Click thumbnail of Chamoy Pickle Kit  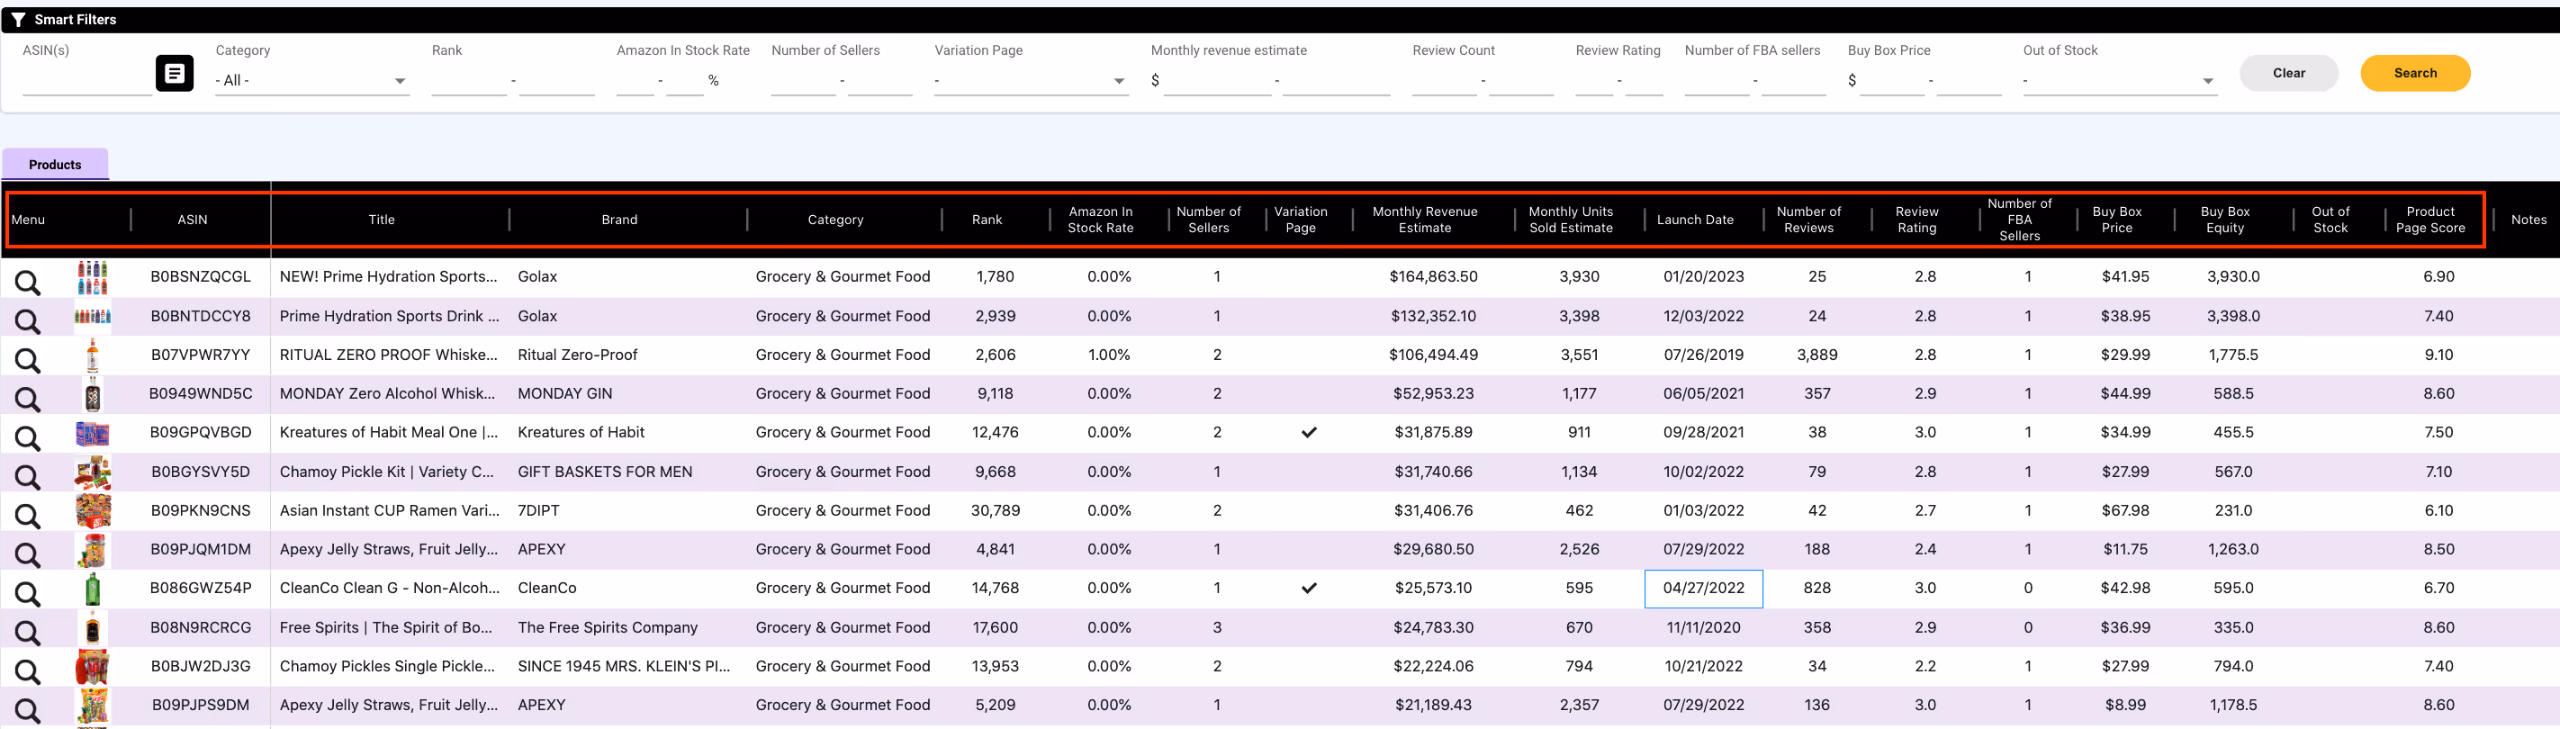click(93, 472)
